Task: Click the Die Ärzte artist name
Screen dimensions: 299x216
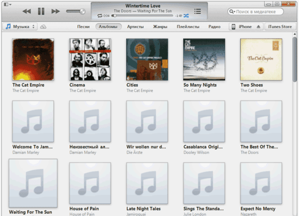Action: (134, 152)
